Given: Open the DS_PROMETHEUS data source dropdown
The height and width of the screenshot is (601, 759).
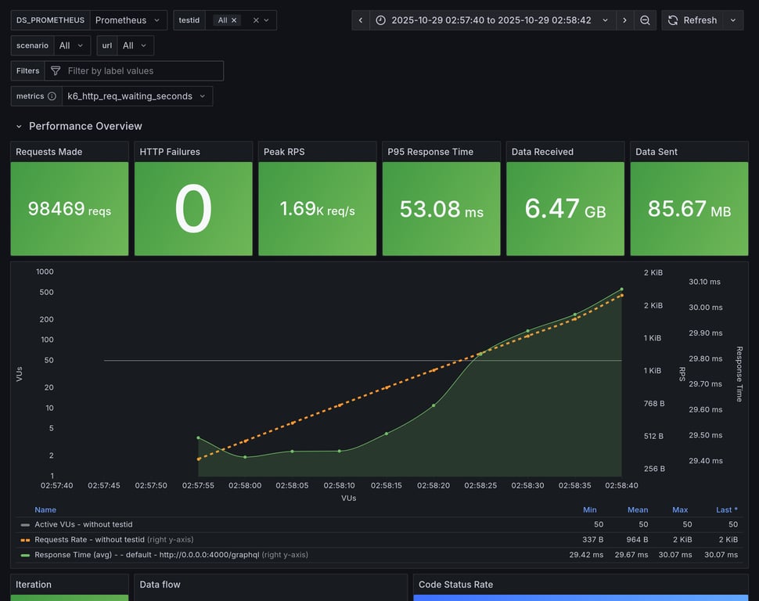Looking at the screenshot, I should (x=128, y=20).
